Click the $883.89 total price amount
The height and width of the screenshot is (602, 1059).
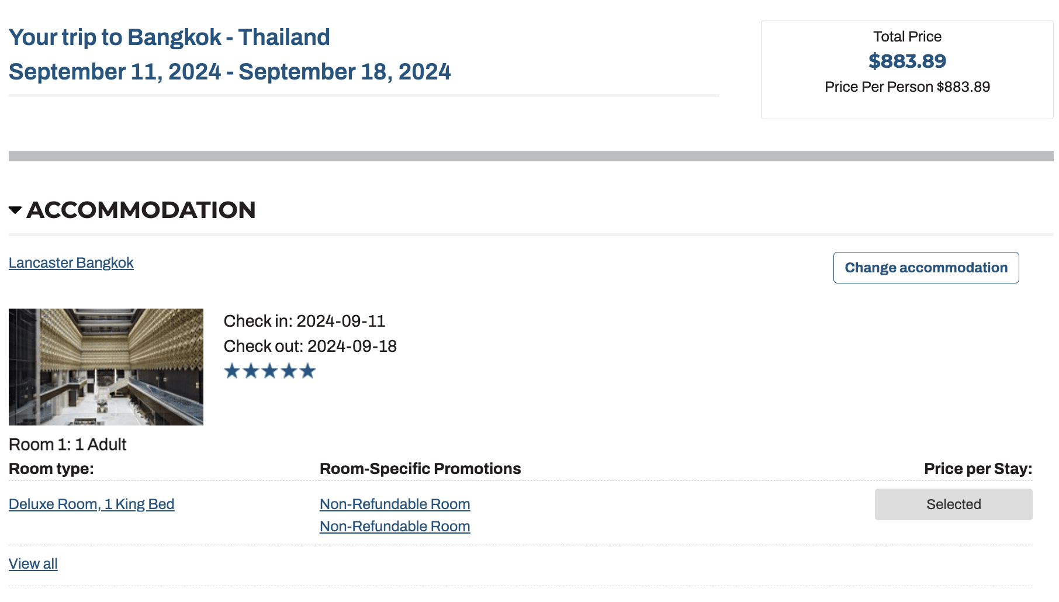[x=907, y=61]
